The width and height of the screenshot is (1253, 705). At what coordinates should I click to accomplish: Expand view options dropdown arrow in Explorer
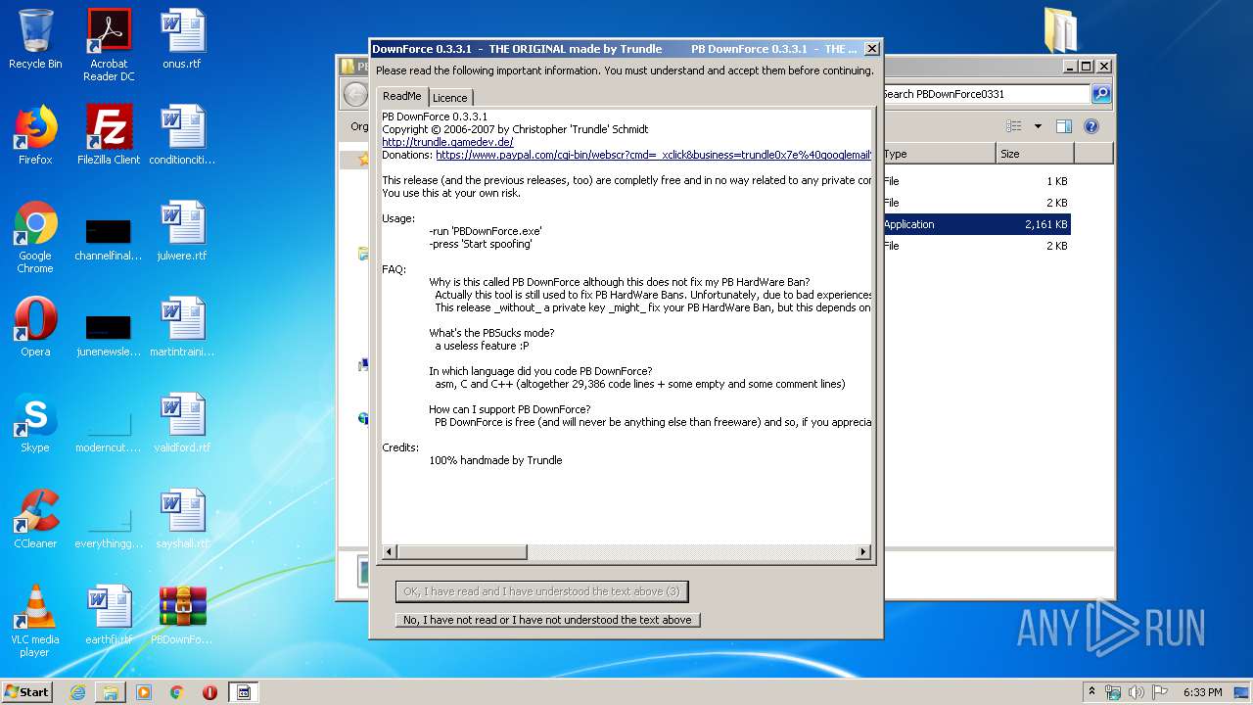point(1038,126)
